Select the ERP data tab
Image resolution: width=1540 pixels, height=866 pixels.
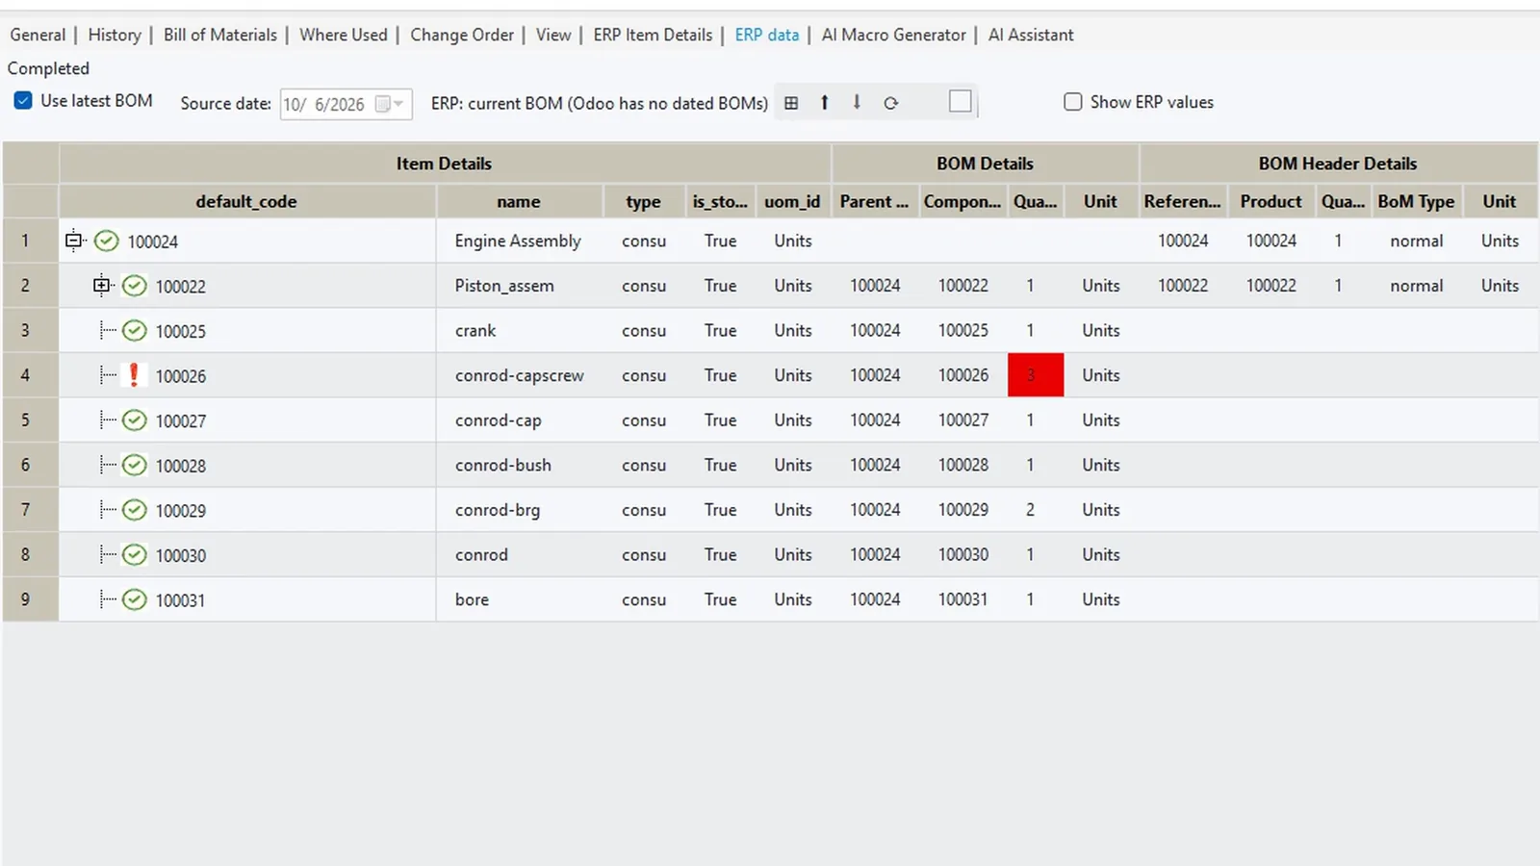pos(767,35)
